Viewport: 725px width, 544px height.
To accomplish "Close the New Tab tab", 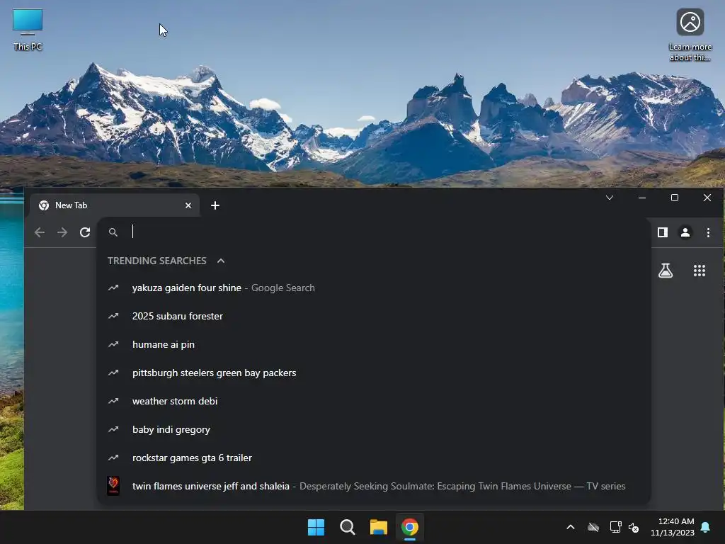I will pyautogui.click(x=188, y=205).
